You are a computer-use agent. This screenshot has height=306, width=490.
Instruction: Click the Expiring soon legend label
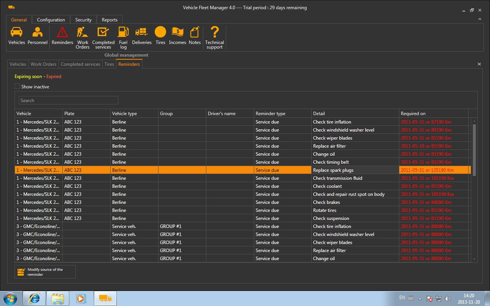[28, 76]
